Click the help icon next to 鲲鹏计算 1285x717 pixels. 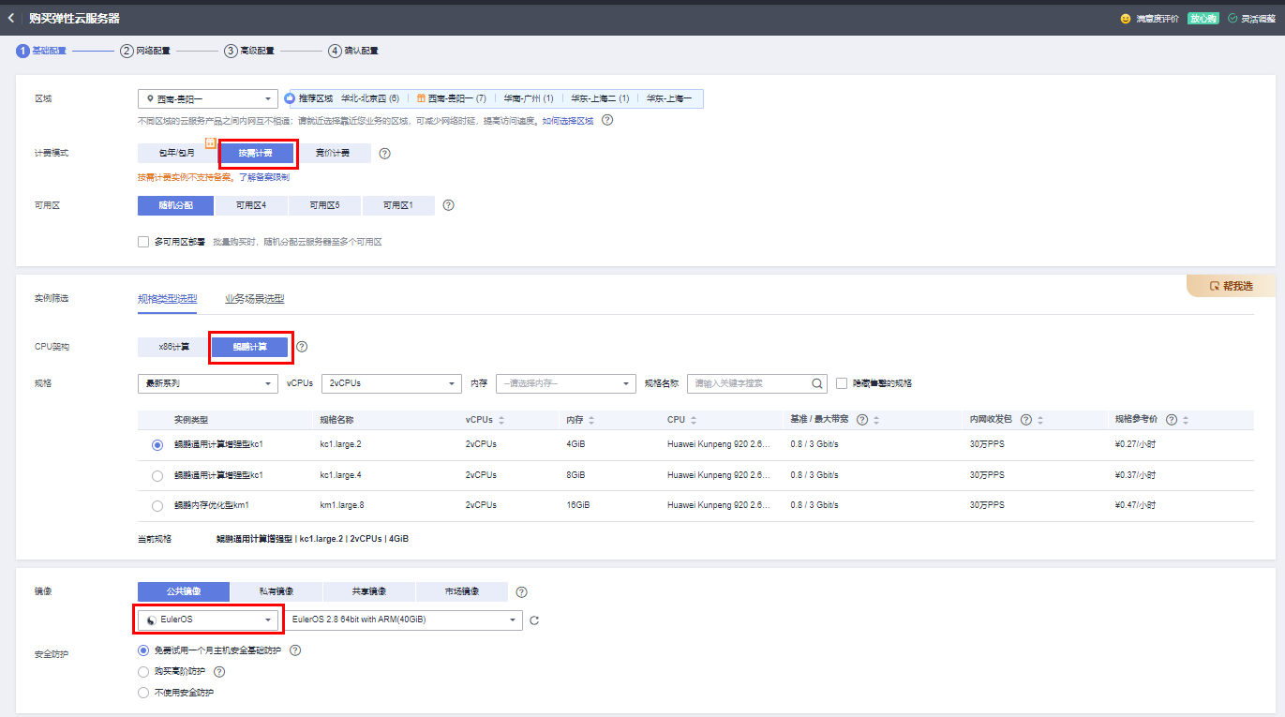(x=302, y=347)
